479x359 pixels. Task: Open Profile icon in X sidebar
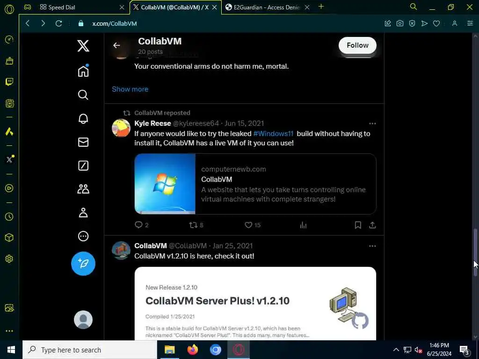tap(83, 213)
